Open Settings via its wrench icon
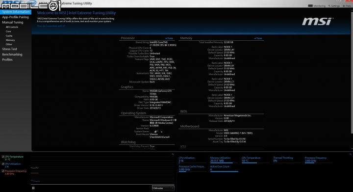The width and height of the screenshot is (353, 192). (329, 6)
